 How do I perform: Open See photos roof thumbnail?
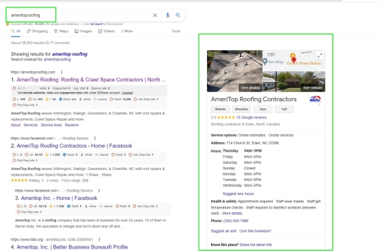[235, 71]
